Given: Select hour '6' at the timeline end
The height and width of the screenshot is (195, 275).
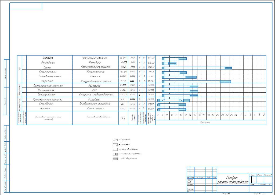Looking at the screenshot, I should [264, 115].
